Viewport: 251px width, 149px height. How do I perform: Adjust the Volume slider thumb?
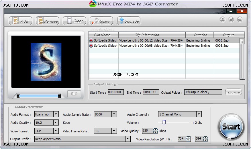pos(164,122)
